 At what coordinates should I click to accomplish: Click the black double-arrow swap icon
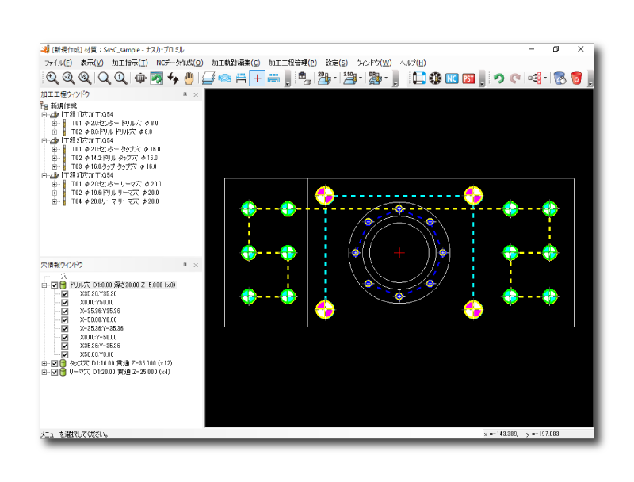point(173,78)
